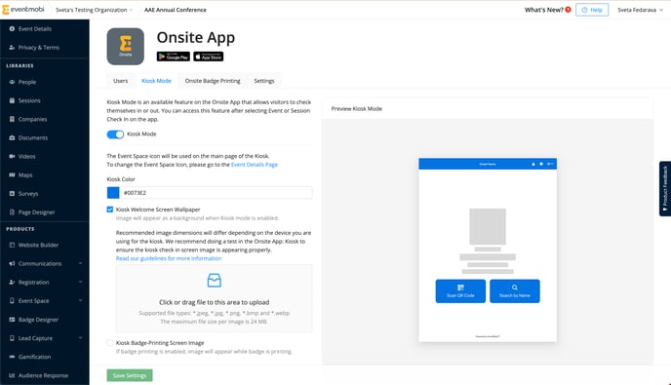The height and width of the screenshot is (385, 671).
Task: Open the Page Designer icon
Action: pyautogui.click(x=12, y=212)
